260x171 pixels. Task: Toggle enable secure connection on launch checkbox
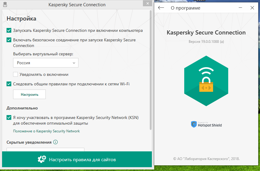click(9, 40)
